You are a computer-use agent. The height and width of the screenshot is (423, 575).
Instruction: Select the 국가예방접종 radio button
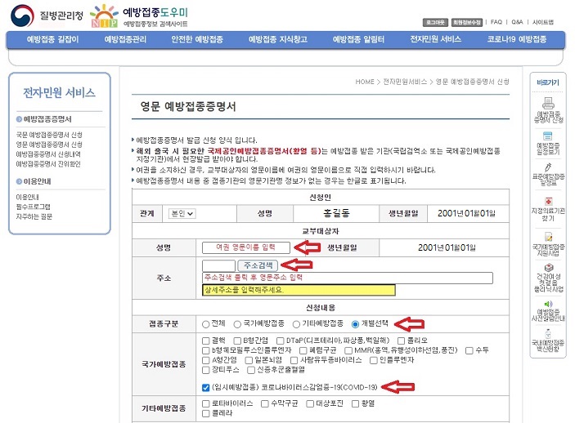[237, 324]
